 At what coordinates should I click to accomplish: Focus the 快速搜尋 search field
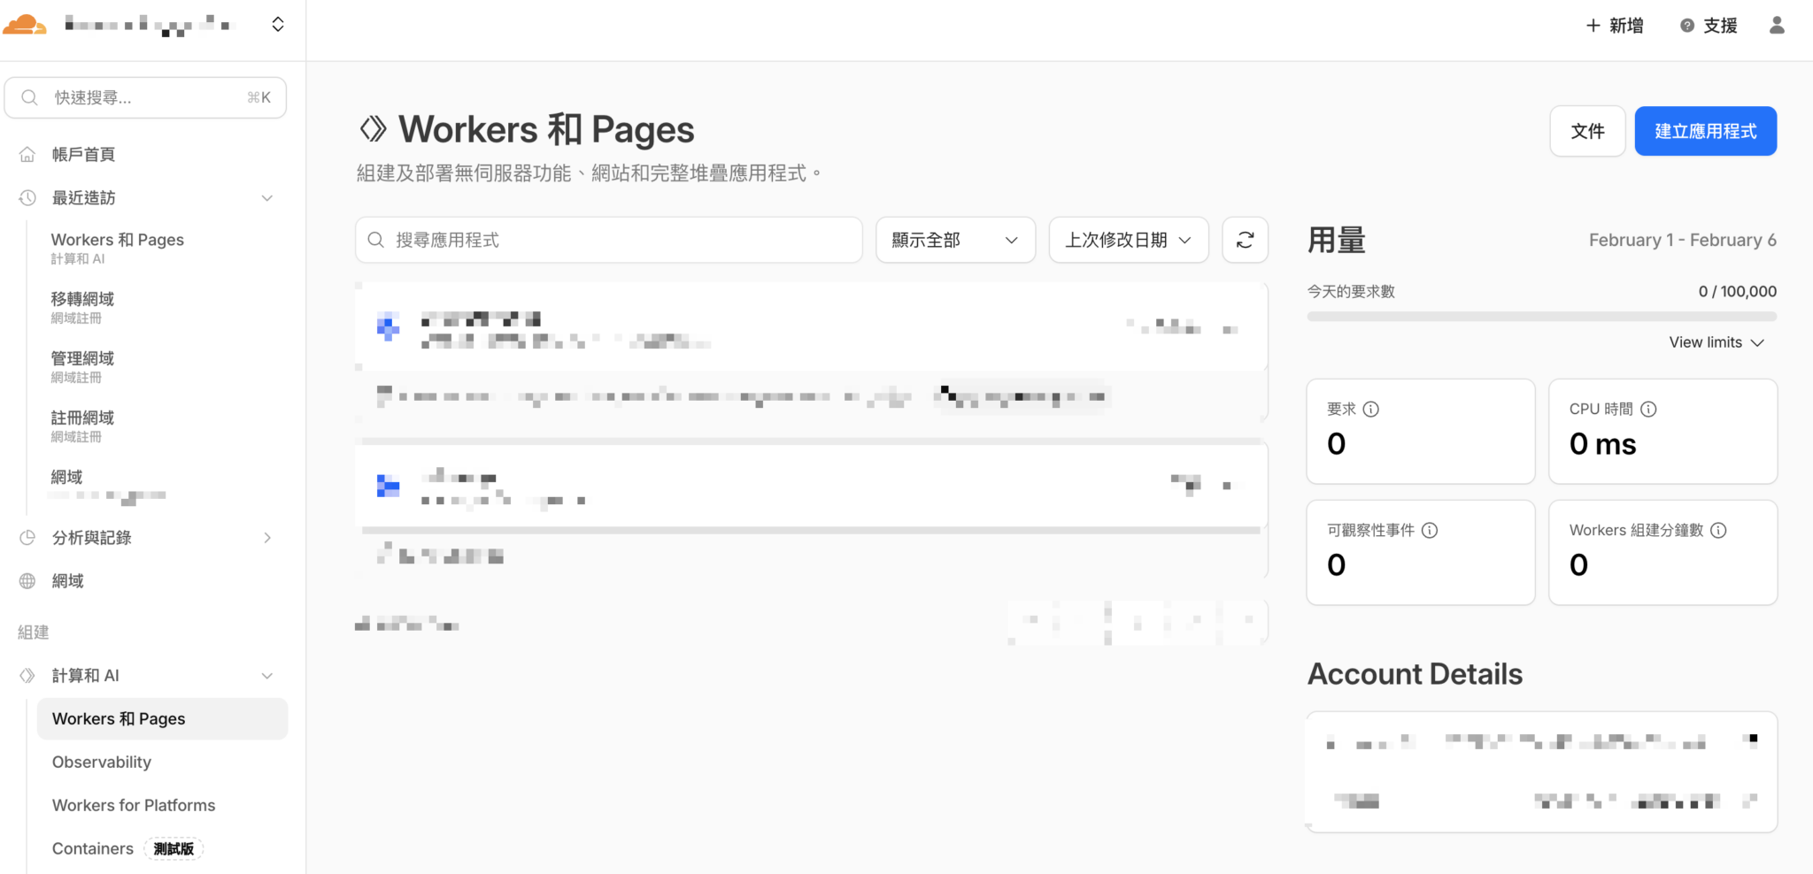[x=145, y=97]
